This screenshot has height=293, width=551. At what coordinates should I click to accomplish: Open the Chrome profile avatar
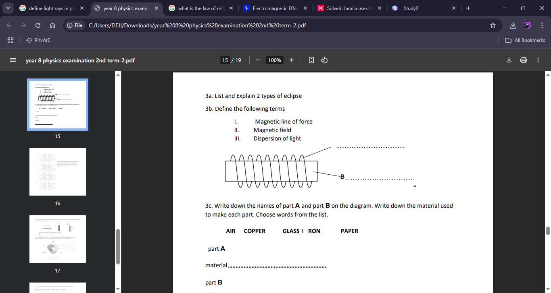[527, 25]
